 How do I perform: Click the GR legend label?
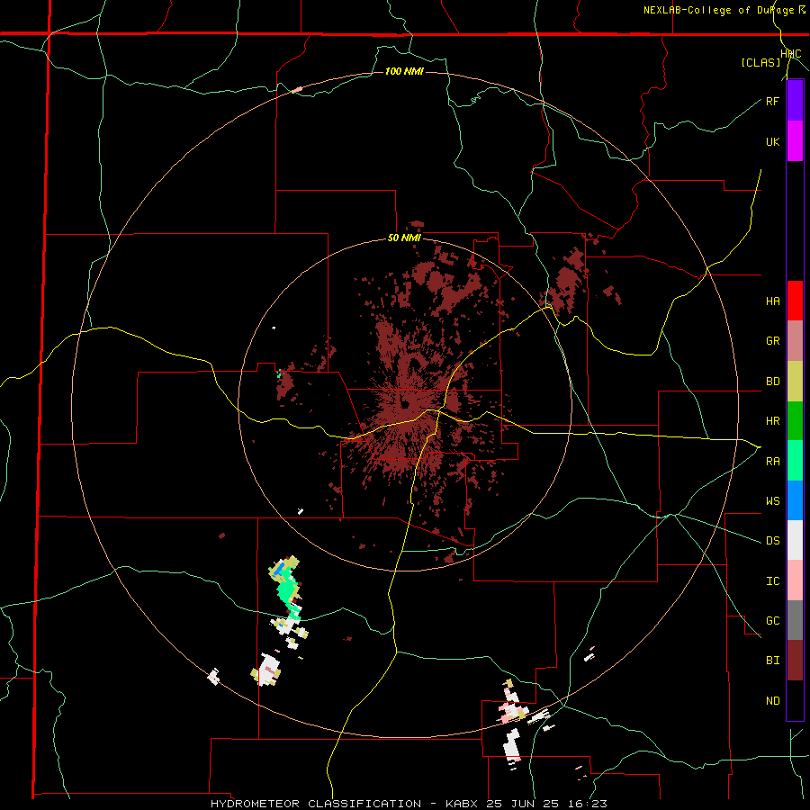pos(772,341)
